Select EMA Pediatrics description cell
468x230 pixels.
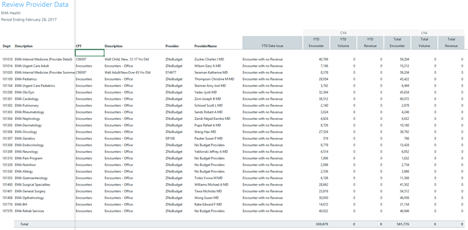click(x=25, y=79)
